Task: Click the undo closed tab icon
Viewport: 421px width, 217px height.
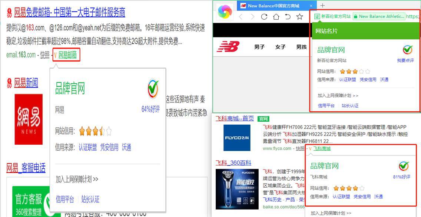Action: tap(288, 17)
